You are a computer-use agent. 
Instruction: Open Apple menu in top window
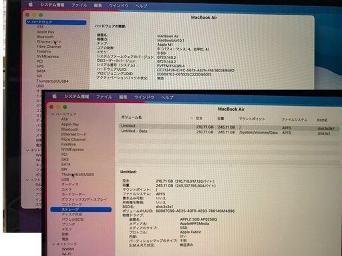[31, 4]
